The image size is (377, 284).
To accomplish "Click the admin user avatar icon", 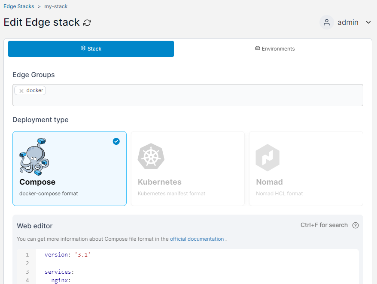I will click(326, 22).
